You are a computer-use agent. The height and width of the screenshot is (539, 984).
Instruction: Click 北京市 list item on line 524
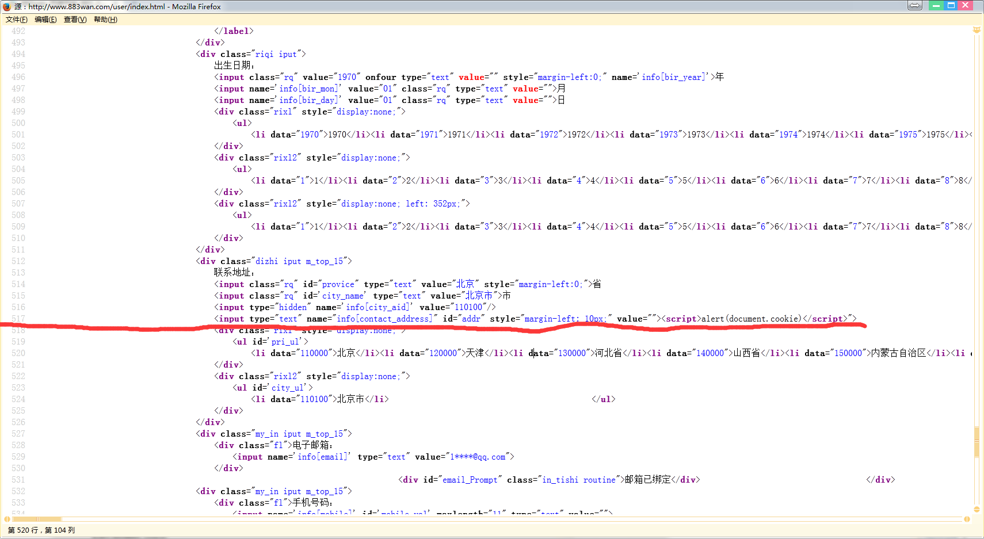click(x=350, y=399)
